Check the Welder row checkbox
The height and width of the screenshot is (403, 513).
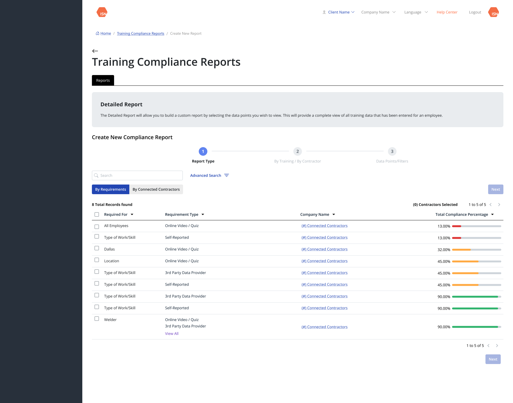pyautogui.click(x=97, y=319)
